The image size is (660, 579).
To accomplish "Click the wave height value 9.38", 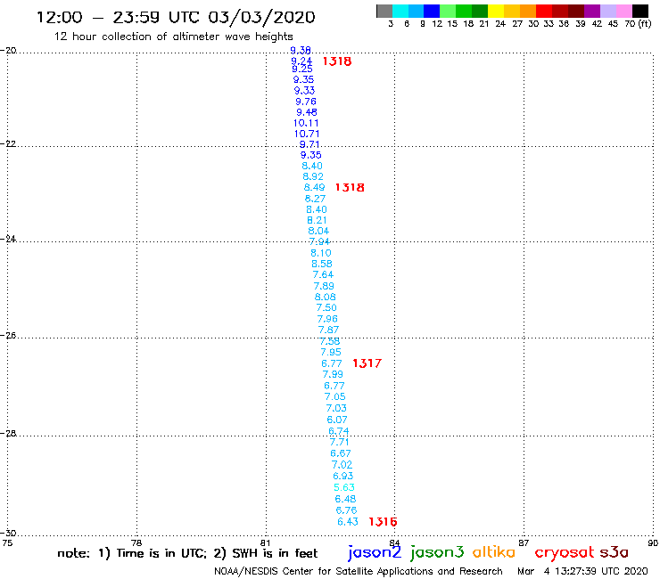I will point(301,51).
